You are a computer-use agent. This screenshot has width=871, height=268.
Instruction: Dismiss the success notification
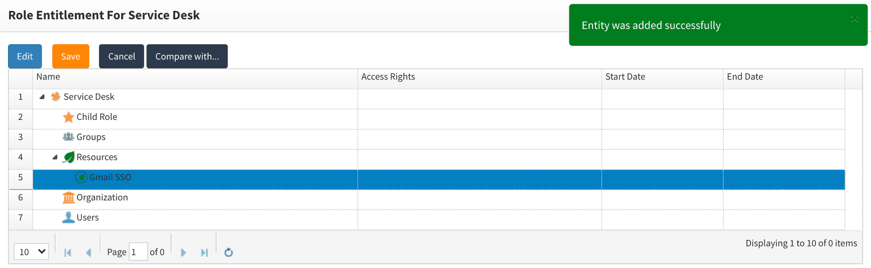(x=854, y=19)
